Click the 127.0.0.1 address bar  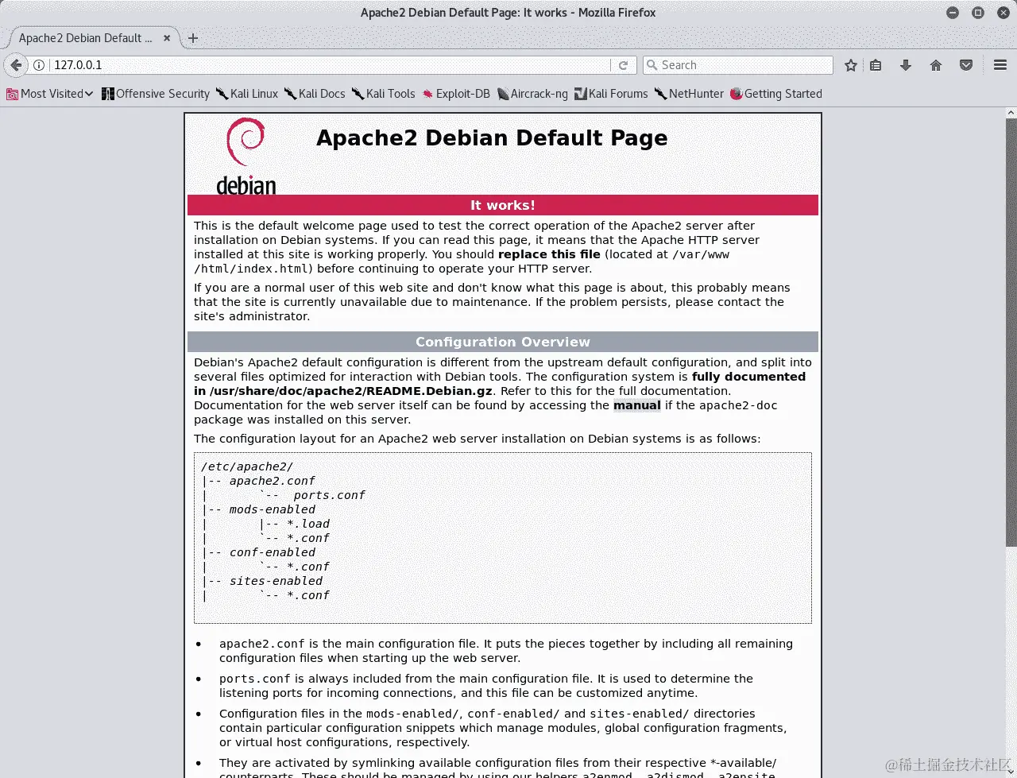[330, 65]
